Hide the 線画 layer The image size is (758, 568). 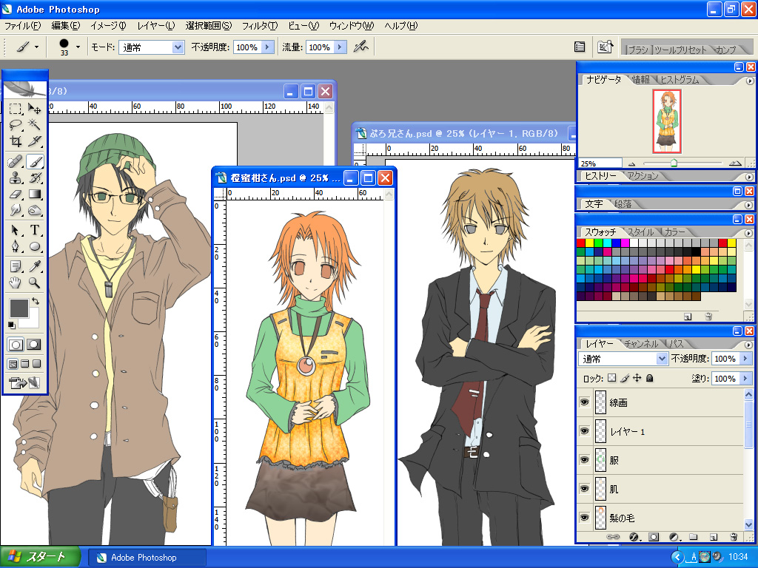pyautogui.click(x=585, y=402)
